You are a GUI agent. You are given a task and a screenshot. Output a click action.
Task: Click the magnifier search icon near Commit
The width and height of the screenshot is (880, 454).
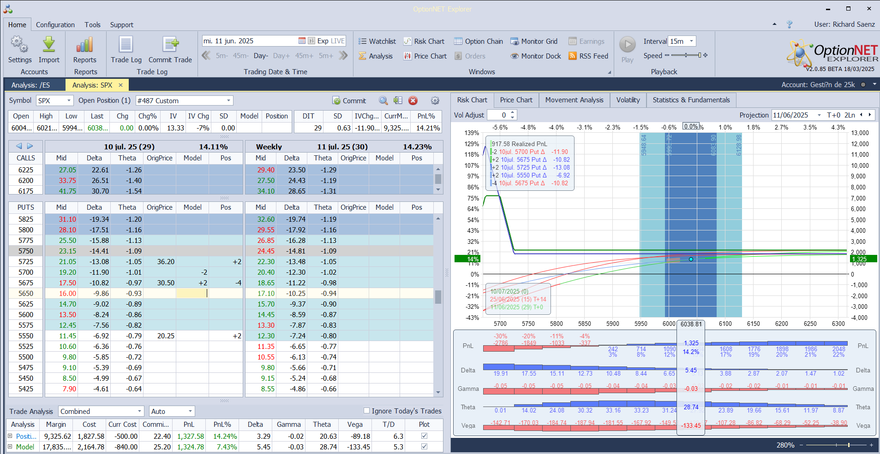click(x=383, y=100)
